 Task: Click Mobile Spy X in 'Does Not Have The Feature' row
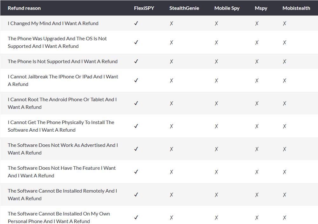(x=216, y=172)
